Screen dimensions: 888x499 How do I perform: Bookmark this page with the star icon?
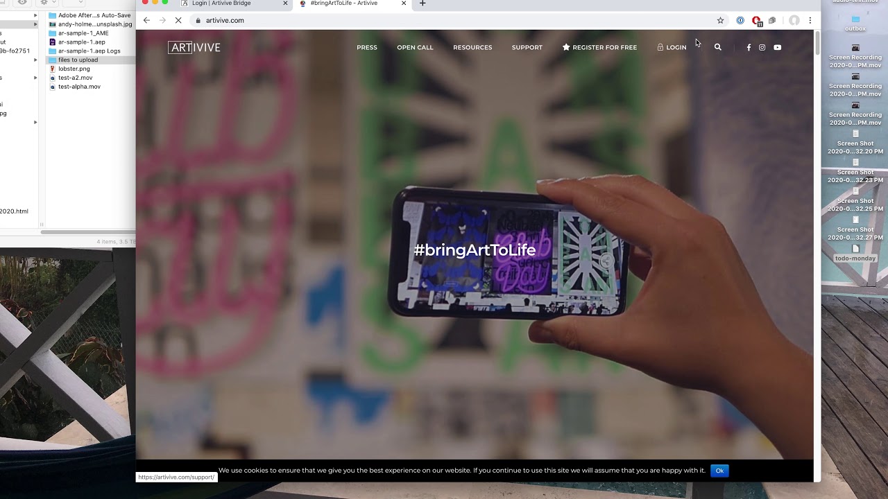coord(720,20)
